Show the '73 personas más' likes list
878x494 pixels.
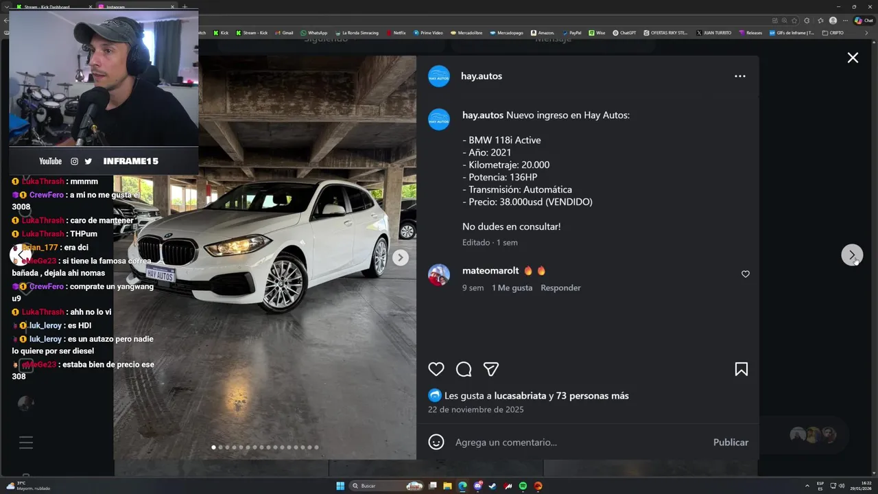(x=593, y=395)
